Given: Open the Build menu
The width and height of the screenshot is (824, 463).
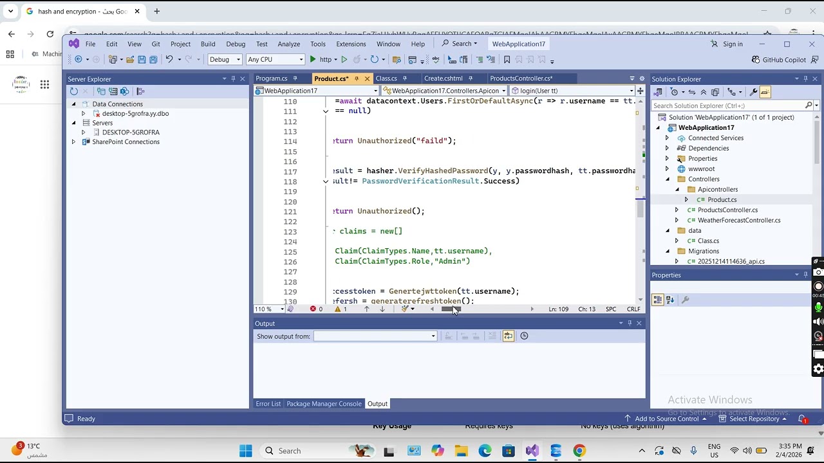Looking at the screenshot, I should click(x=208, y=44).
